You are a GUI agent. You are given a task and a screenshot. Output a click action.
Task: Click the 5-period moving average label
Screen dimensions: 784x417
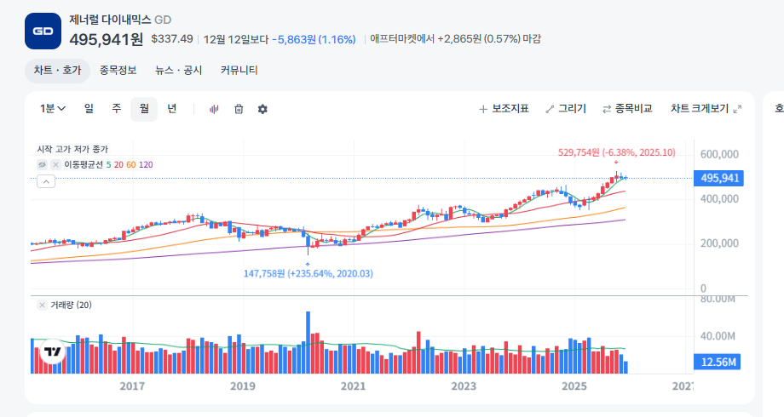point(108,165)
